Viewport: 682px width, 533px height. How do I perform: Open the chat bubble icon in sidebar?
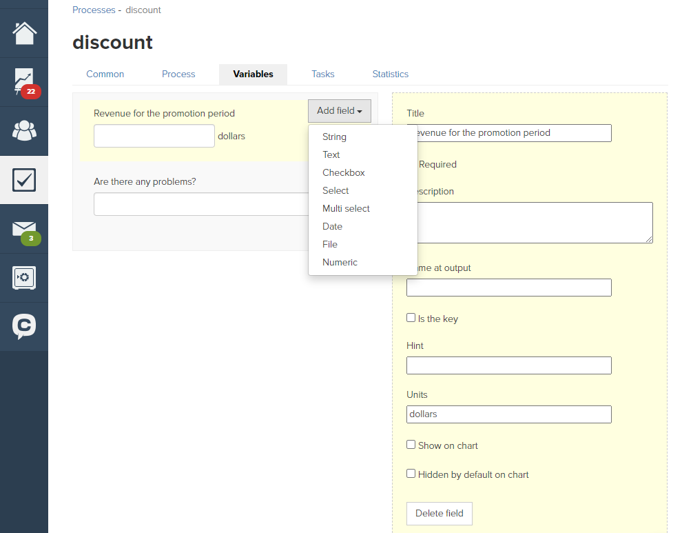(x=24, y=327)
